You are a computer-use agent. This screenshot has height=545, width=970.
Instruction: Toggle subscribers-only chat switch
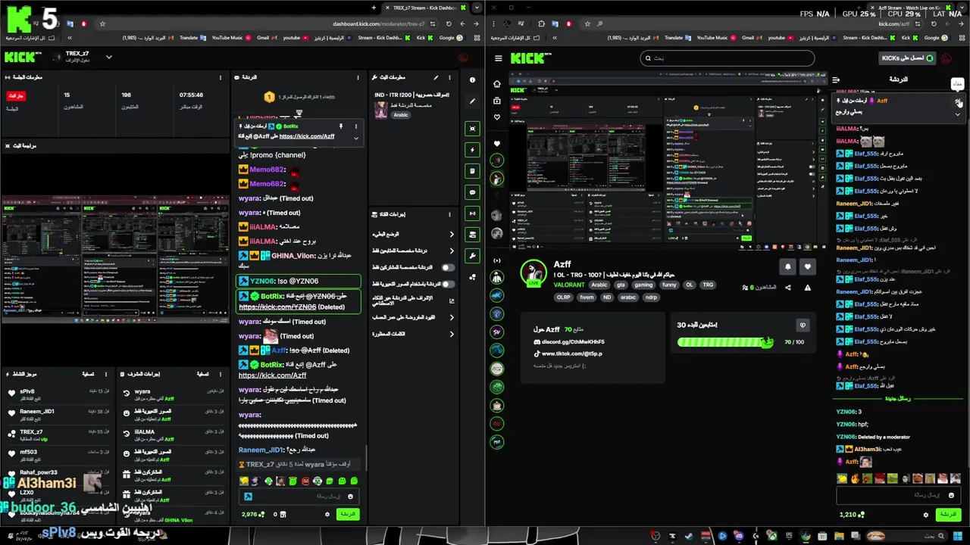tap(448, 267)
